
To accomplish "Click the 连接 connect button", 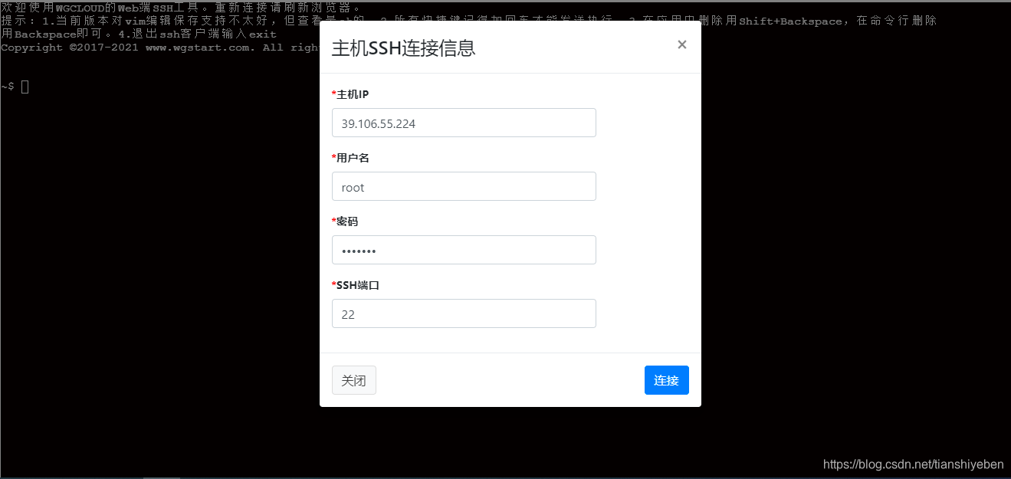I will coord(666,380).
